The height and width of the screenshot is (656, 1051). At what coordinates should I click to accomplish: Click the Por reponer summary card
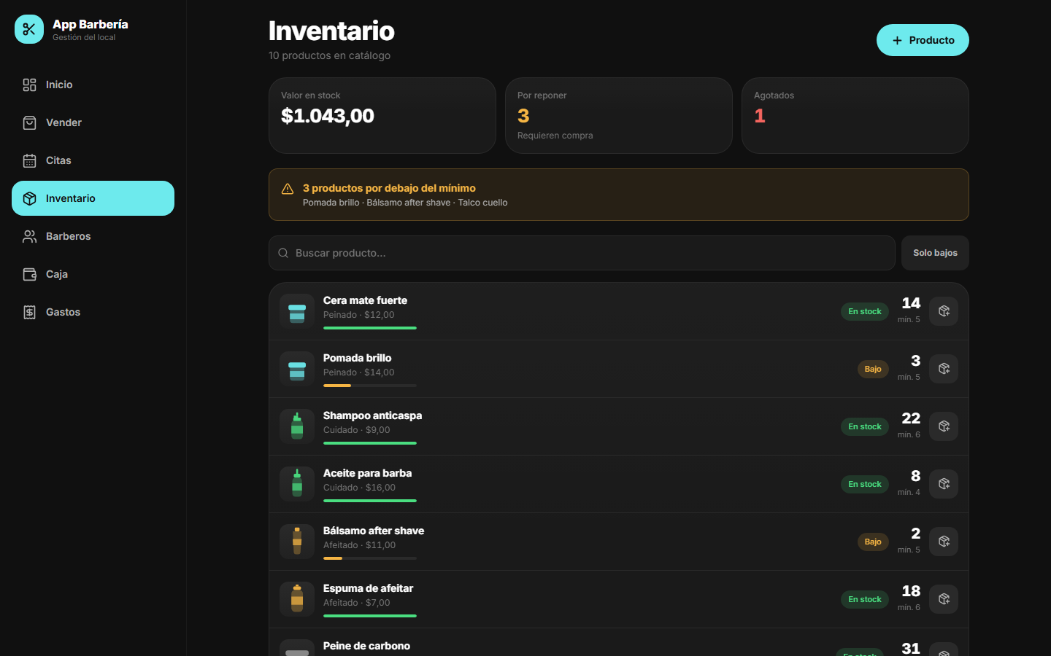(x=619, y=115)
